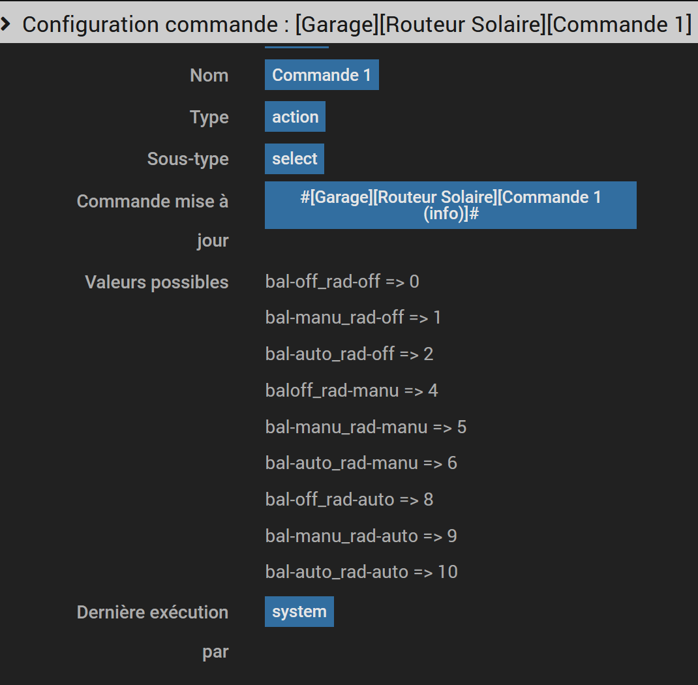The height and width of the screenshot is (685, 698).
Task: Click the Commande 1 name badge
Action: click(x=322, y=75)
